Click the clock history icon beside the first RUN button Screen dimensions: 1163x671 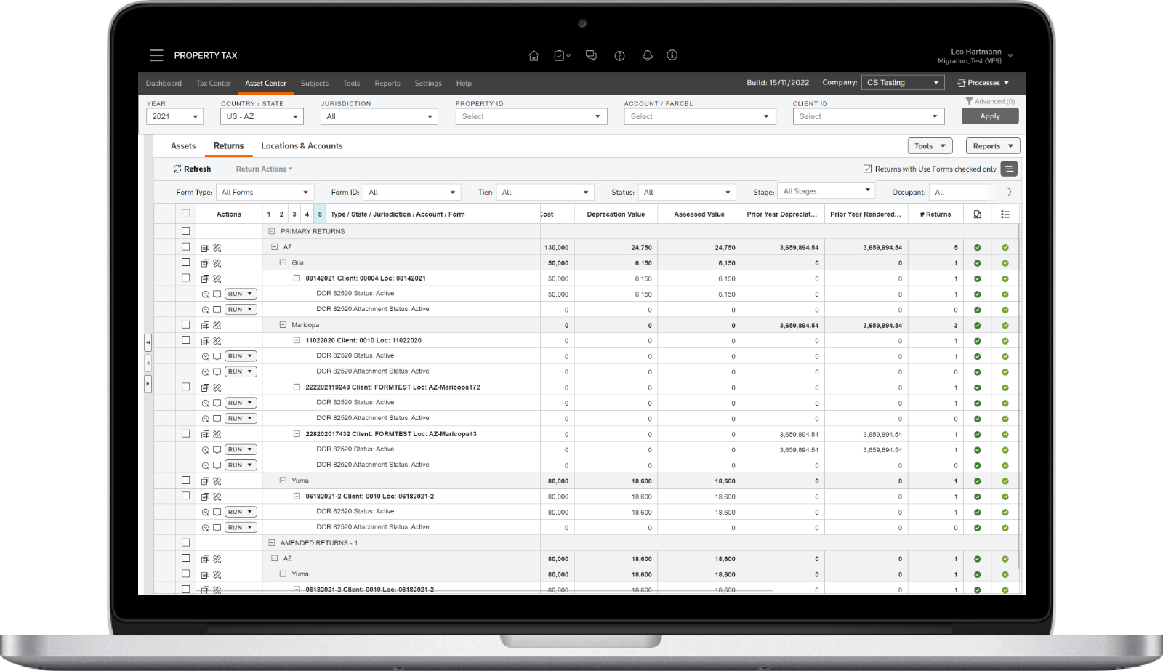coord(206,294)
